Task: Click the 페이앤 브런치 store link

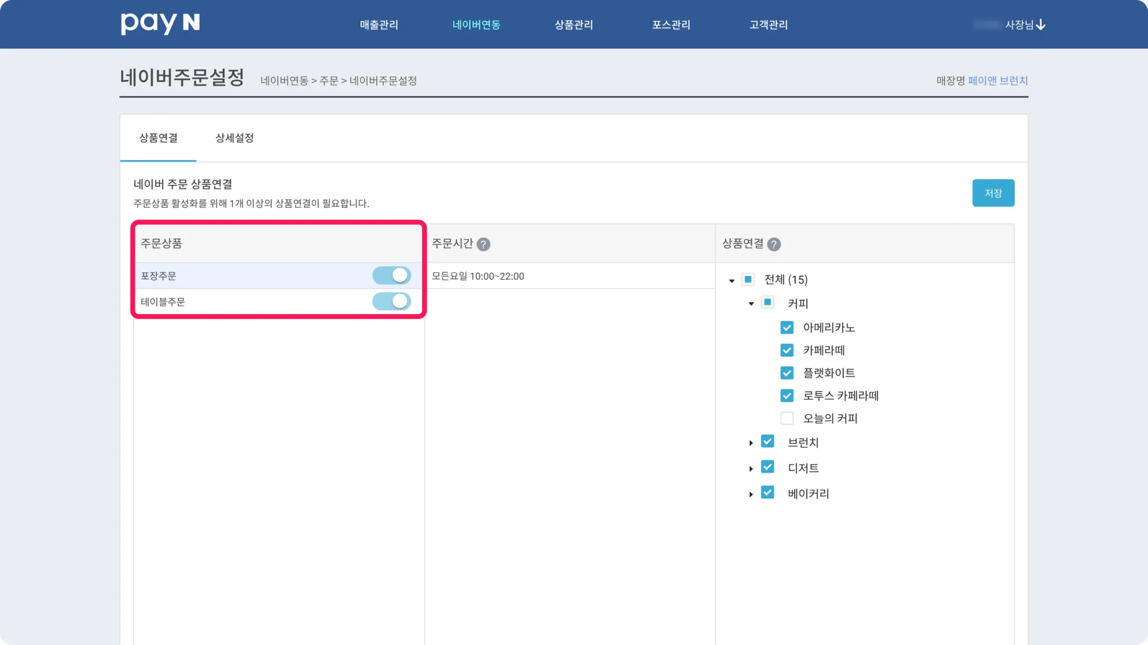Action: (x=997, y=81)
